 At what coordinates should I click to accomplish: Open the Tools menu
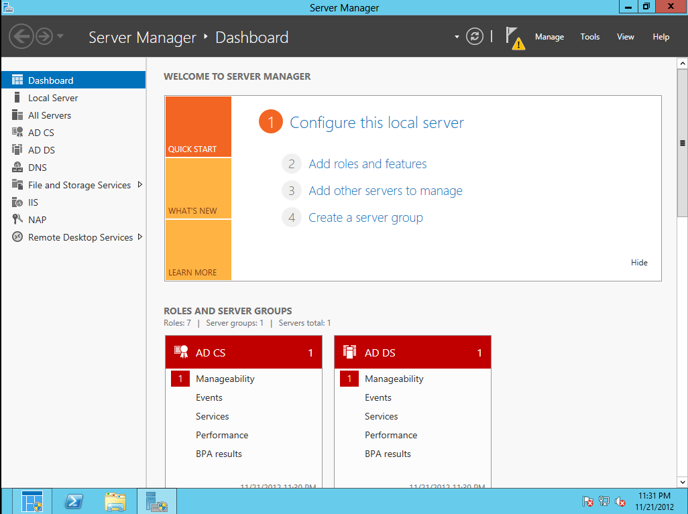589,37
